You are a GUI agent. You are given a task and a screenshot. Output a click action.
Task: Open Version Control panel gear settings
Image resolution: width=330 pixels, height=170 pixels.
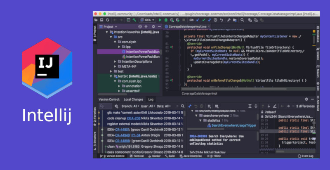click(306, 99)
